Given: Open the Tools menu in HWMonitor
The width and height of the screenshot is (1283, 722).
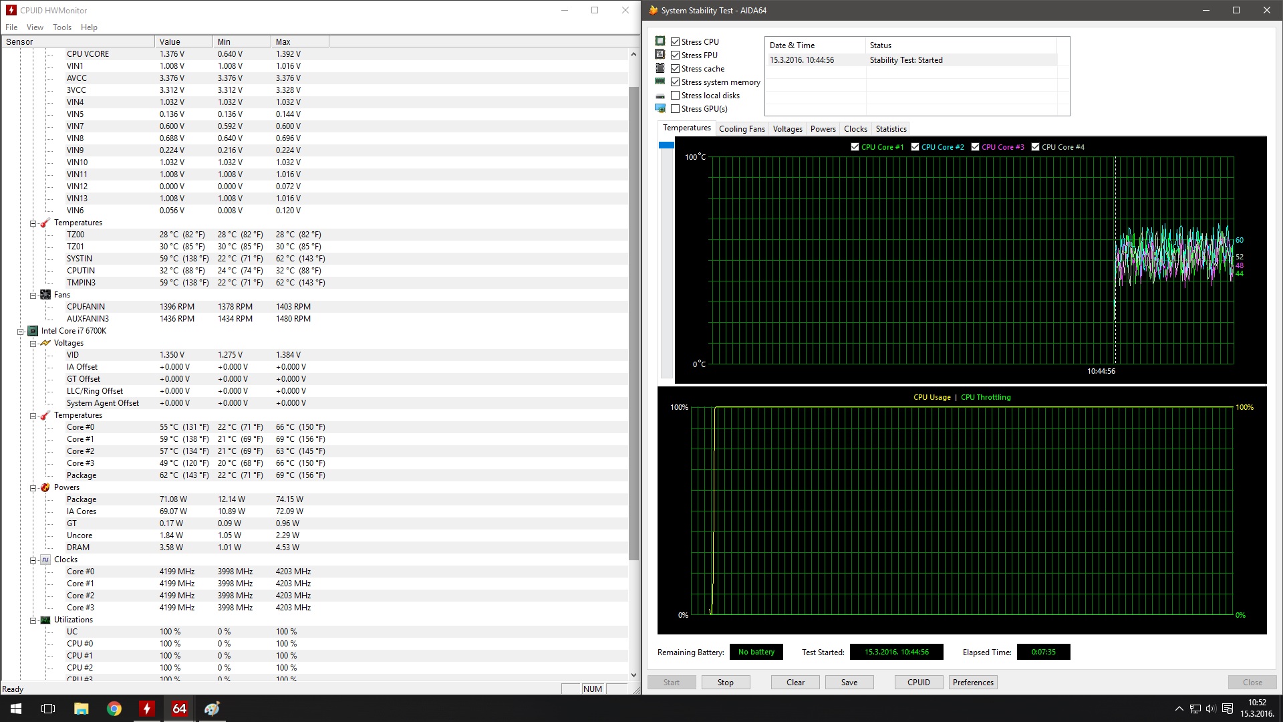Looking at the screenshot, I should (x=62, y=27).
